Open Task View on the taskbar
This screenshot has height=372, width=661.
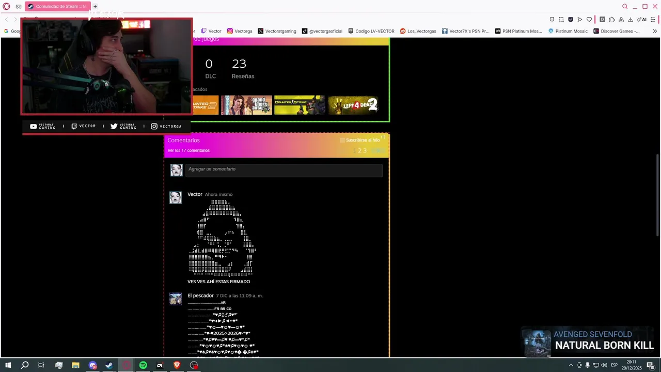click(41, 365)
